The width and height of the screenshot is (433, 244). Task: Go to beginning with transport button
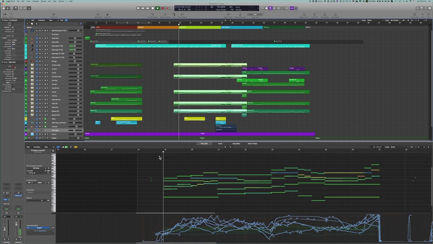[x=138, y=8]
